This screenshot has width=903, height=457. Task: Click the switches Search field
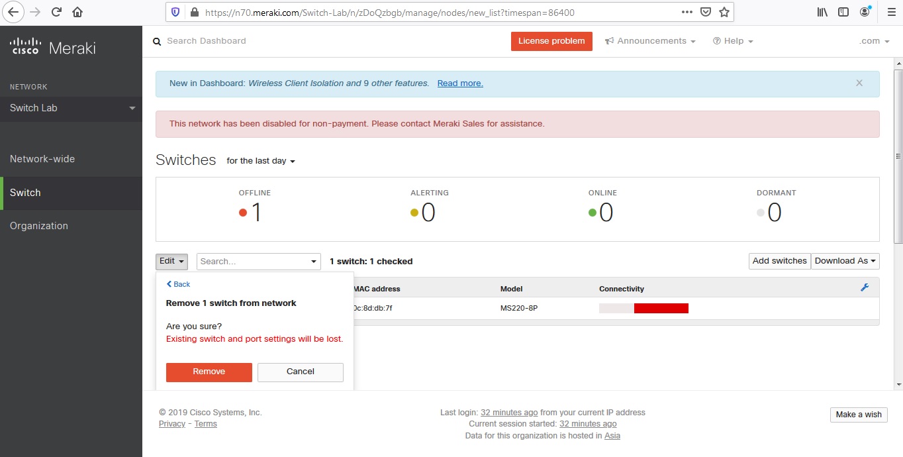click(252, 262)
